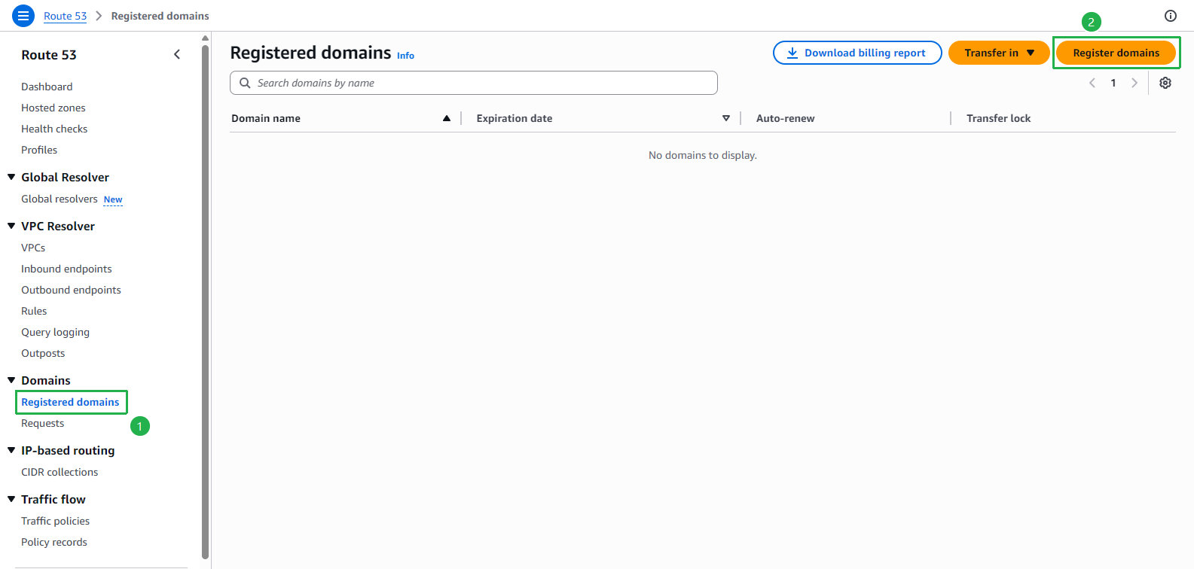1194x569 pixels.
Task: Open the Info link beside heading
Action: coord(405,56)
